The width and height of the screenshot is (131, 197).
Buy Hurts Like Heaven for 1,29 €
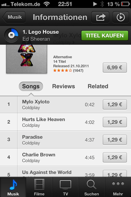click(x=115, y=122)
